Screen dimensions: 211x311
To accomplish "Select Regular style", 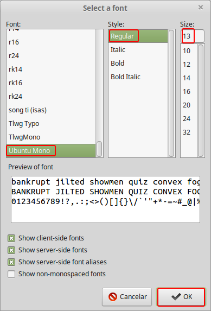I will point(138,36).
